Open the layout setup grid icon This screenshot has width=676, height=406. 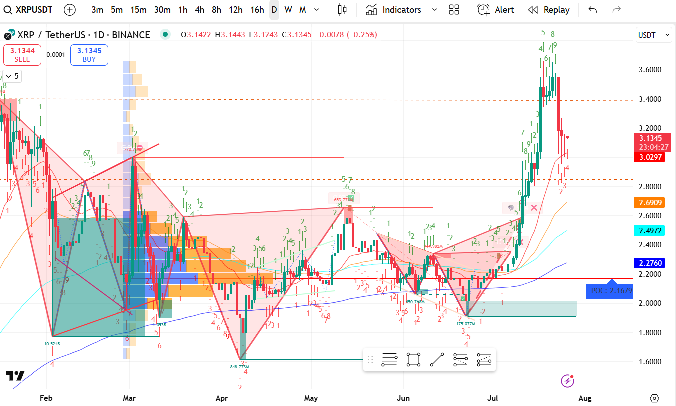[x=454, y=10]
